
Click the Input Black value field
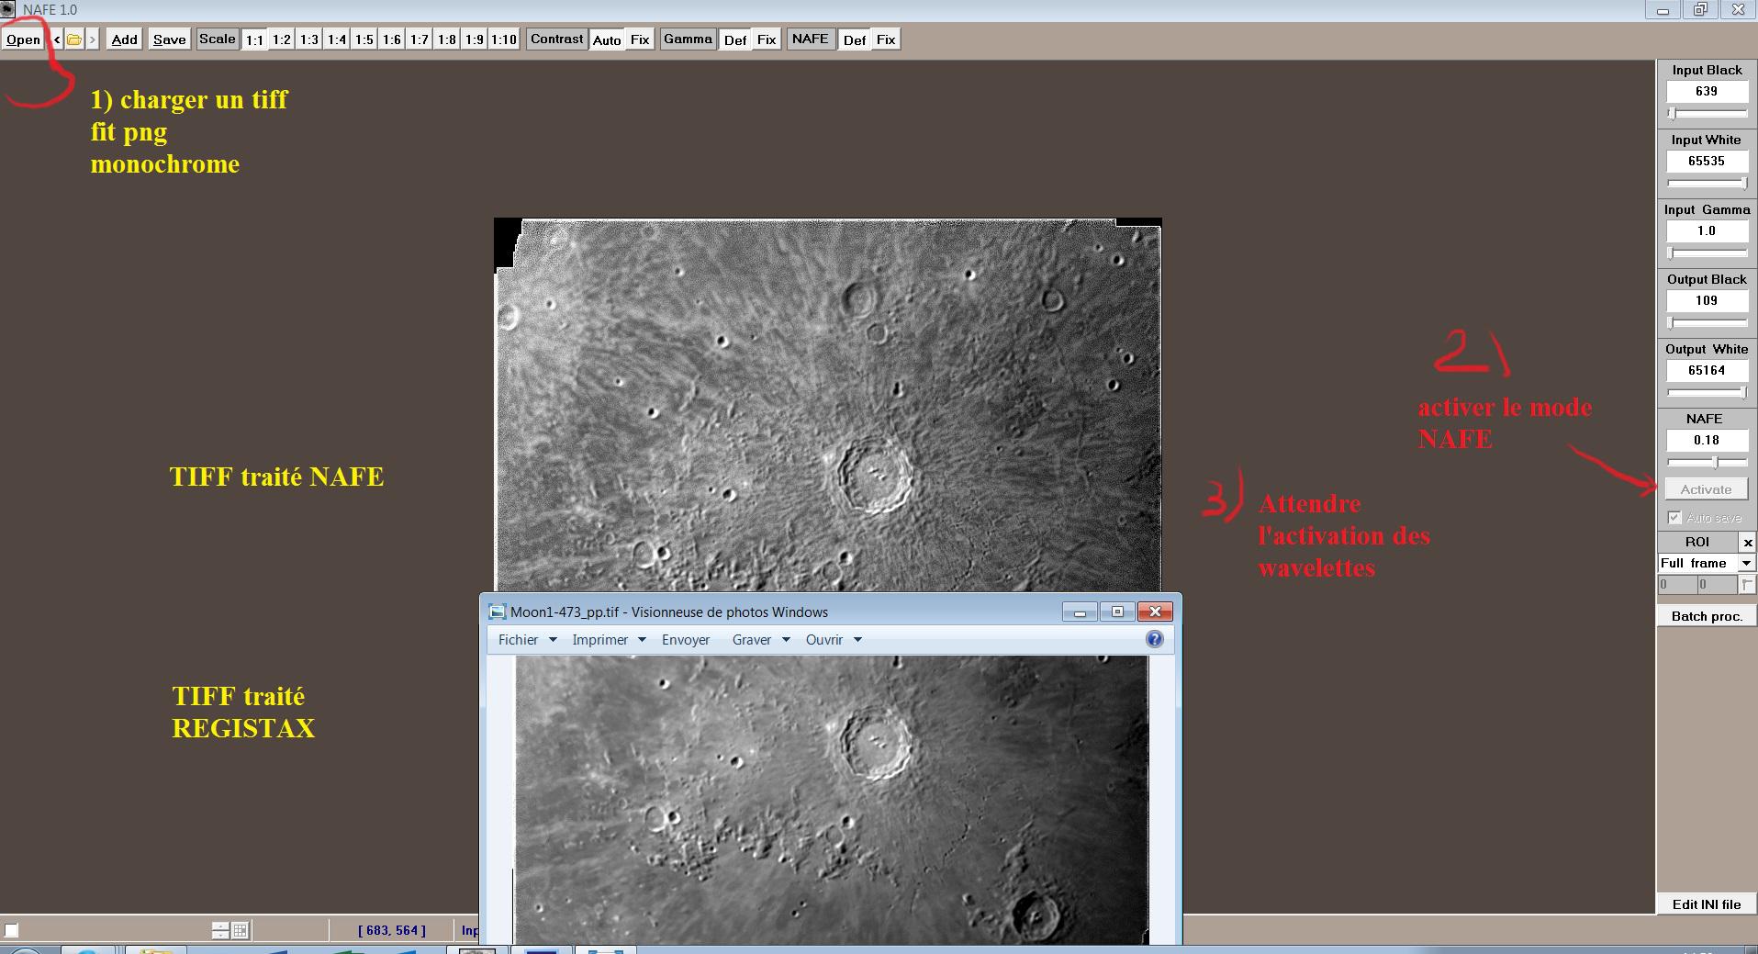point(1707,91)
